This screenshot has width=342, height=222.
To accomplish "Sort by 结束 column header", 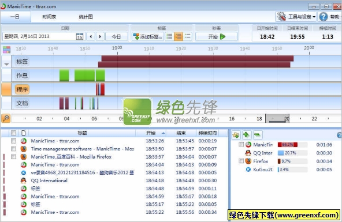I will point(181,133).
